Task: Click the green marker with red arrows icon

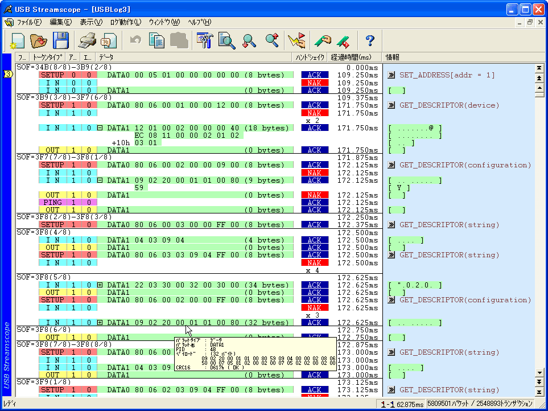Action: pyautogui.click(x=343, y=41)
